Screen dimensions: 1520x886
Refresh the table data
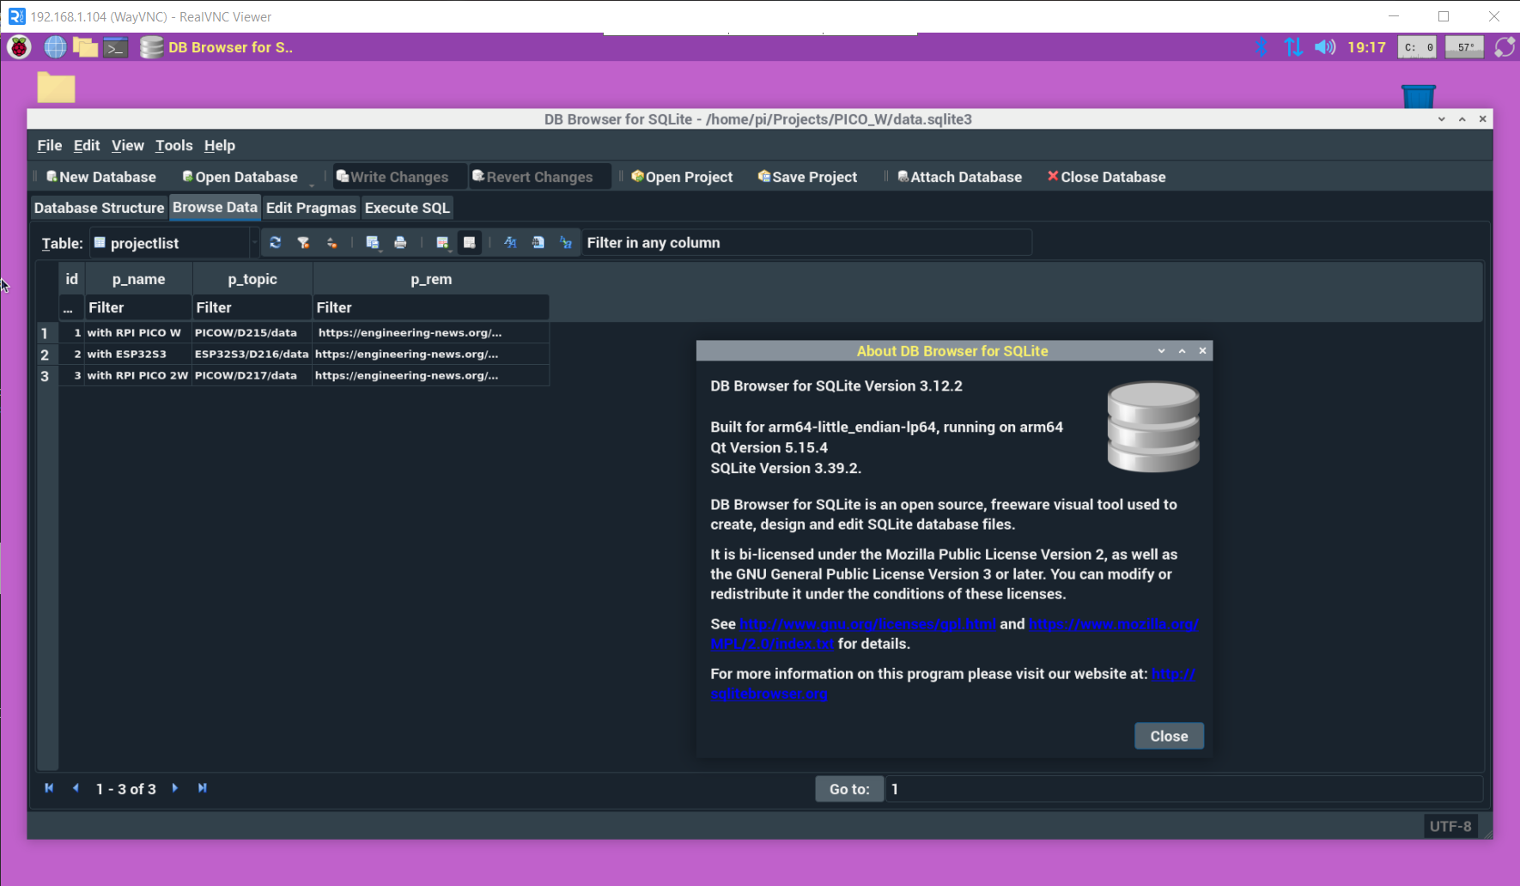point(275,243)
